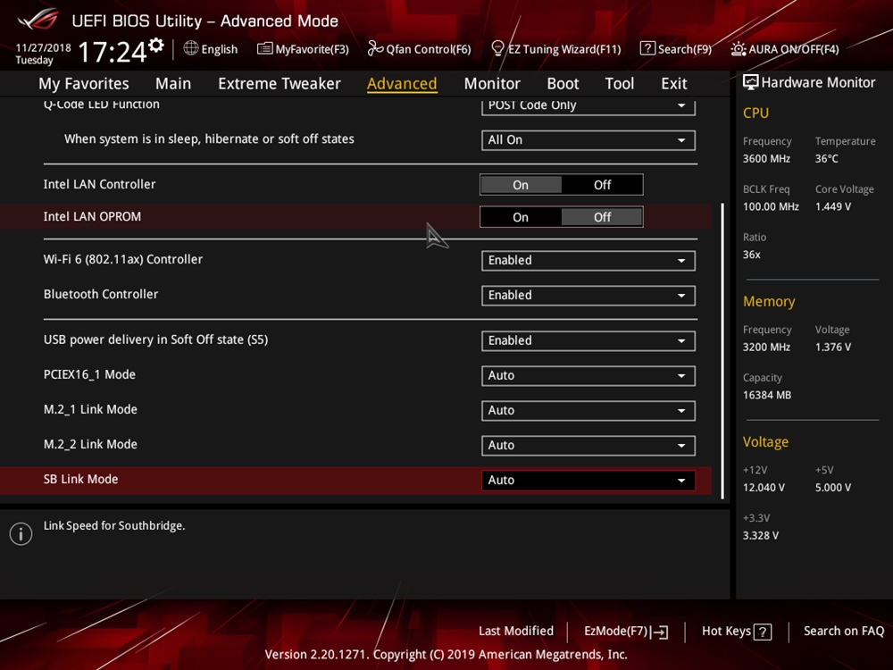The image size is (893, 670).
Task: Set Intel LAN OPROM to Off
Action: pyautogui.click(x=602, y=217)
